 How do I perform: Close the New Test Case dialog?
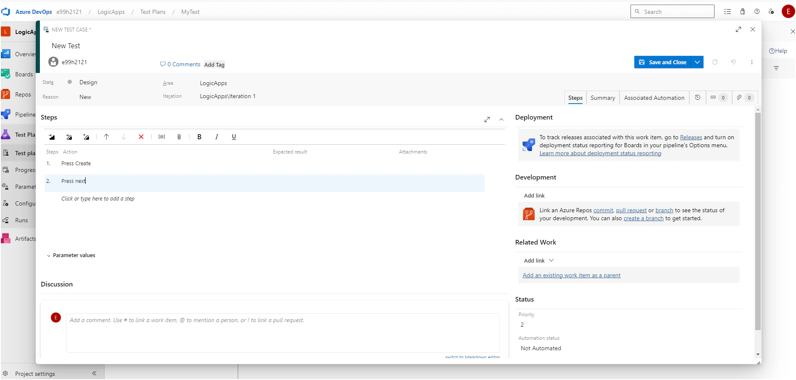(753, 29)
